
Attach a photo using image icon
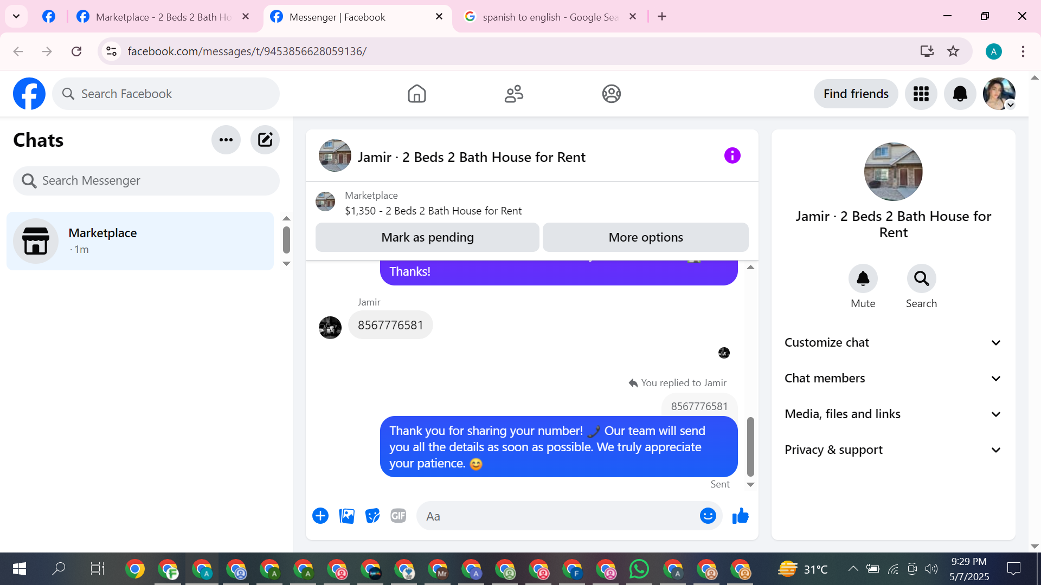coord(346,516)
